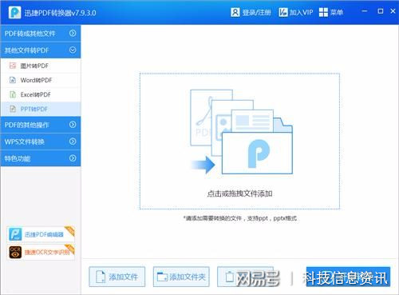This screenshot has height=295, width=399.
Task: Minimize the converter window
Action: click(365, 11)
